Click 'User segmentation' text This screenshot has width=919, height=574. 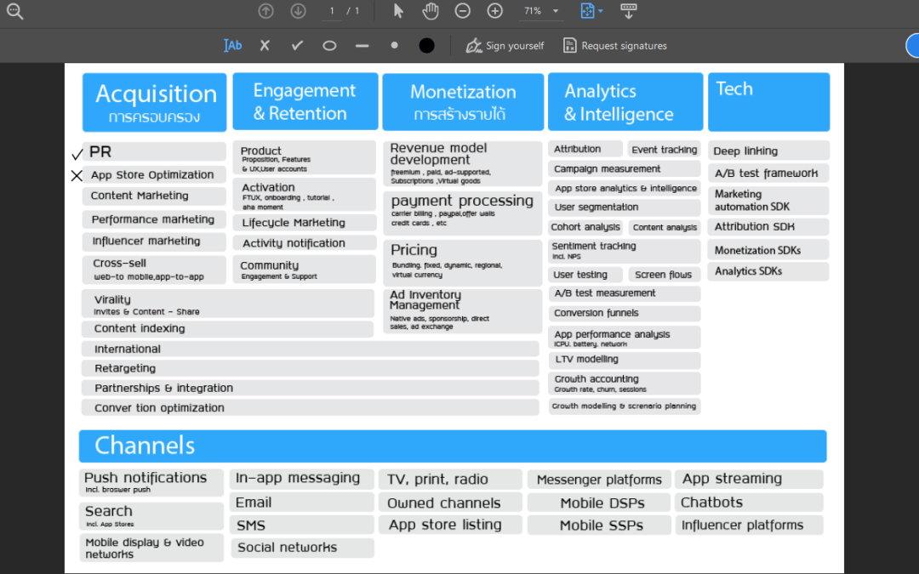[x=596, y=207]
